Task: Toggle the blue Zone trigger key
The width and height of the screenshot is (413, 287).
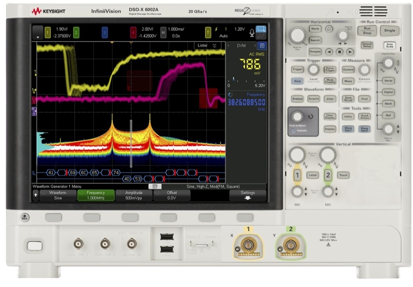Action: [x=297, y=81]
